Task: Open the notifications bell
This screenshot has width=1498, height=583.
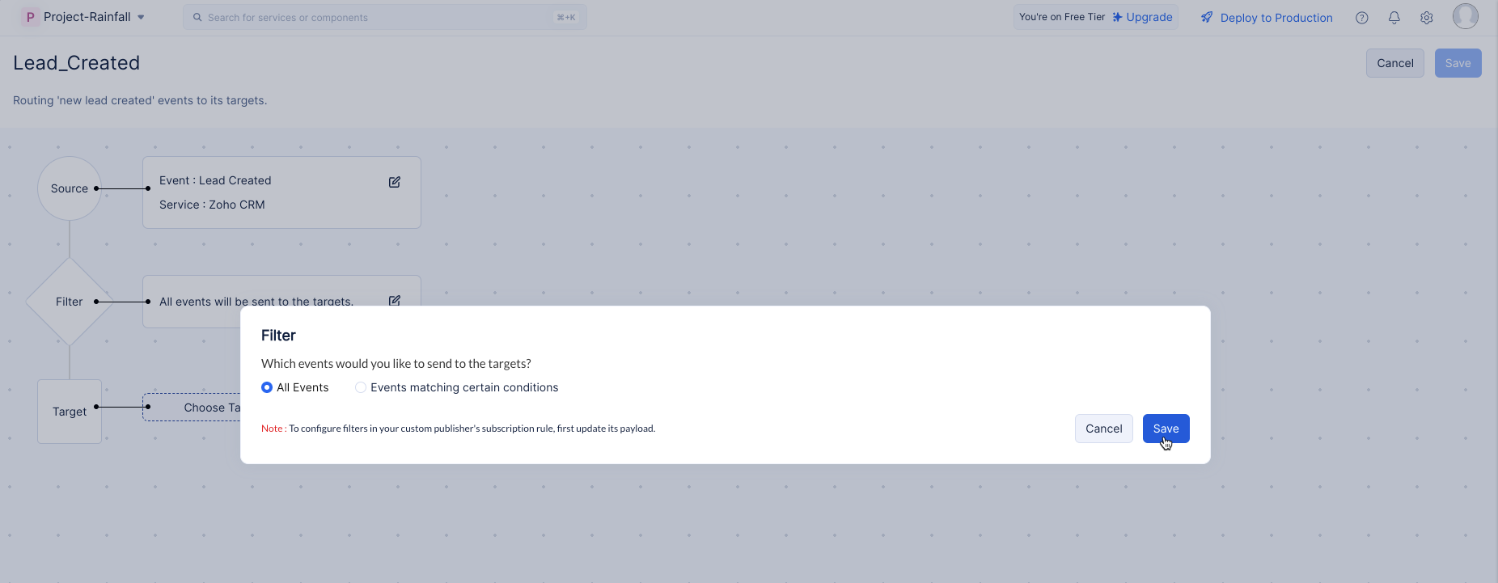Action: tap(1394, 18)
